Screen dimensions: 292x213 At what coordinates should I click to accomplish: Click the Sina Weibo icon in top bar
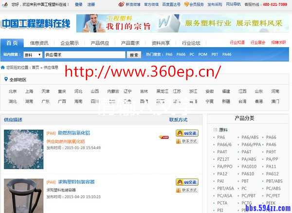click(121, 4)
